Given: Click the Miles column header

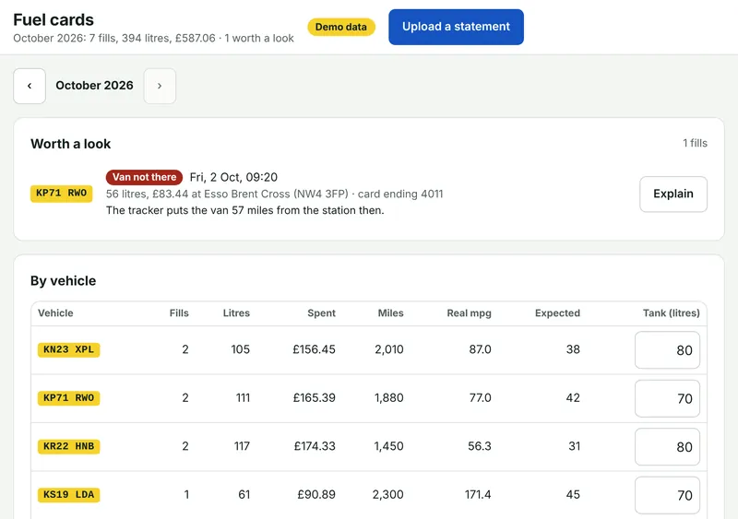Looking at the screenshot, I should pos(390,313).
